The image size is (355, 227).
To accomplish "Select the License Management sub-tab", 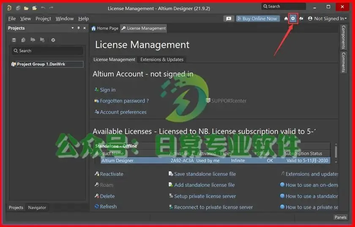I will (x=114, y=59).
